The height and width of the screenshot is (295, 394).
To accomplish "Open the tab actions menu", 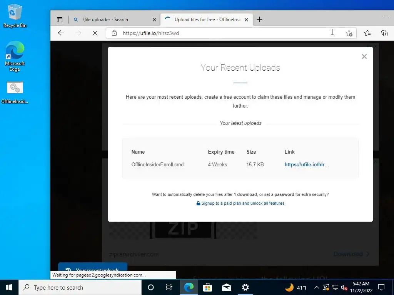I will coord(60,20).
